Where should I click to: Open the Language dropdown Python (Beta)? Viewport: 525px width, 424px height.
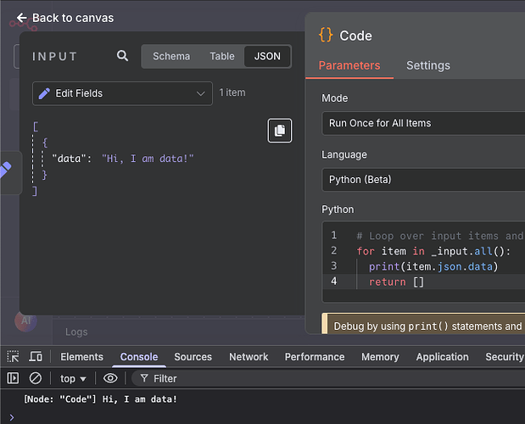[x=423, y=180]
